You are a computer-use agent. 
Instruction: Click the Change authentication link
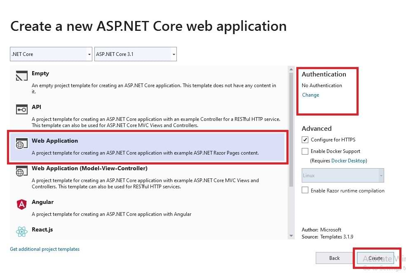coord(310,95)
